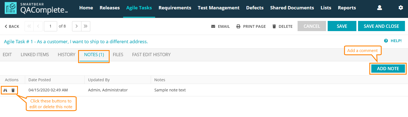Viewport: 408px width, 117px height.
Task: Click the page number input field
Action: click(51, 26)
